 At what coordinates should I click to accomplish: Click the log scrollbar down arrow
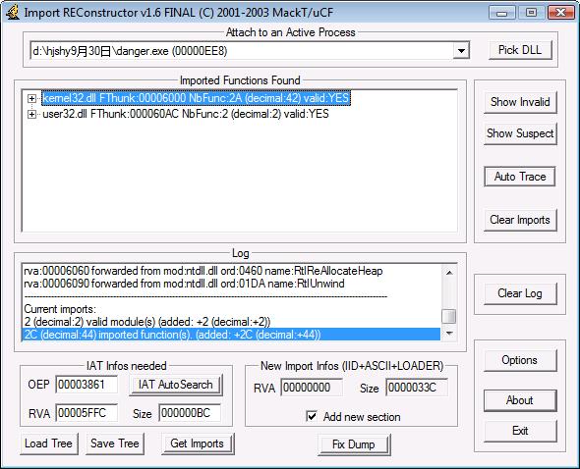pyautogui.click(x=449, y=334)
